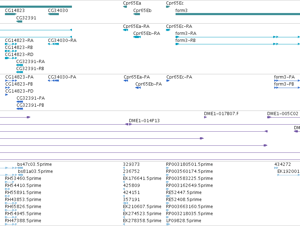Select EST RH54410.5prime
This screenshot has height=226, width=300.
pos(23,186)
